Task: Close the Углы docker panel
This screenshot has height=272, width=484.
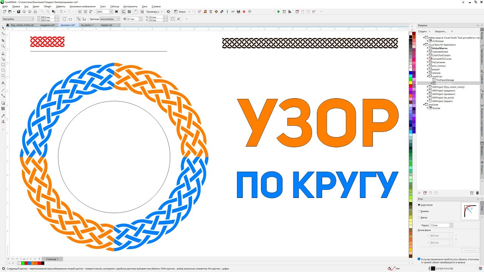Action: coord(482,199)
